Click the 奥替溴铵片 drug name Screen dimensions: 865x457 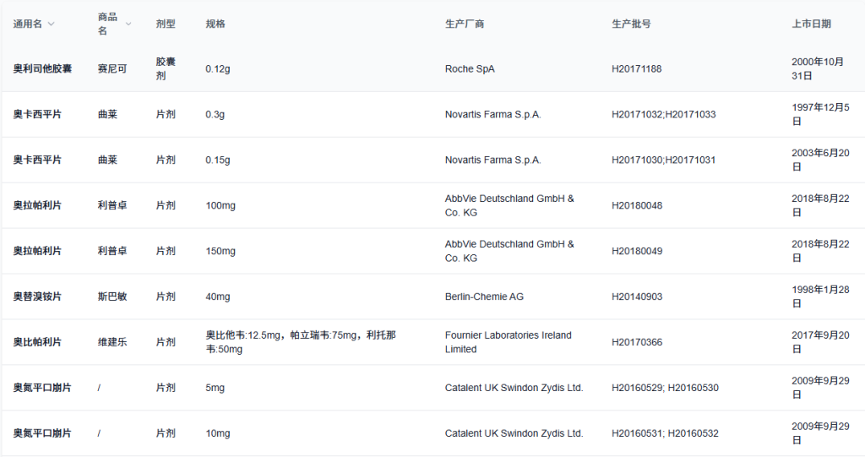tap(37, 297)
